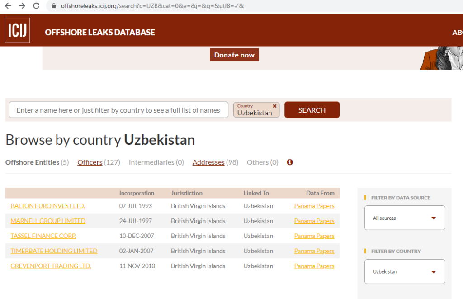Focus the name search input field
The width and height of the screenshot is (463, 299).
118,110
